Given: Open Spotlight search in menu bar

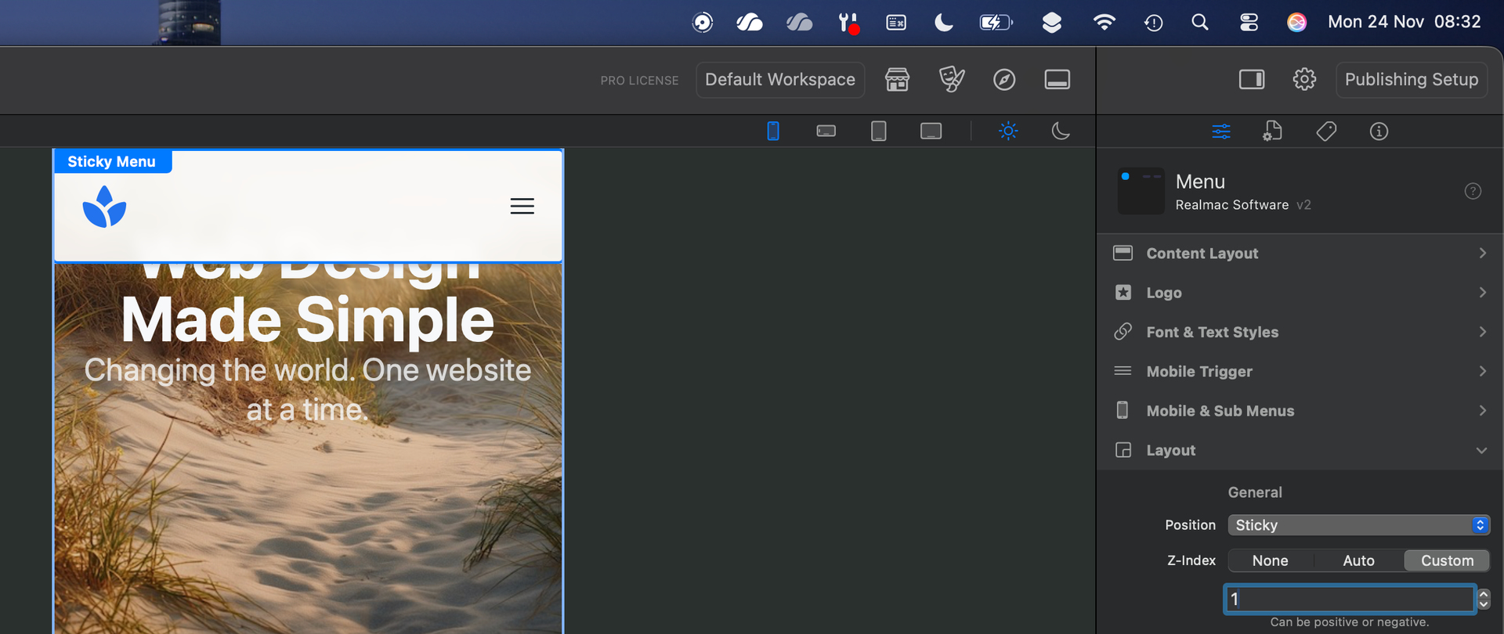Looking at the screenshot, I should pyautogui.click(x=1199, y=22).
